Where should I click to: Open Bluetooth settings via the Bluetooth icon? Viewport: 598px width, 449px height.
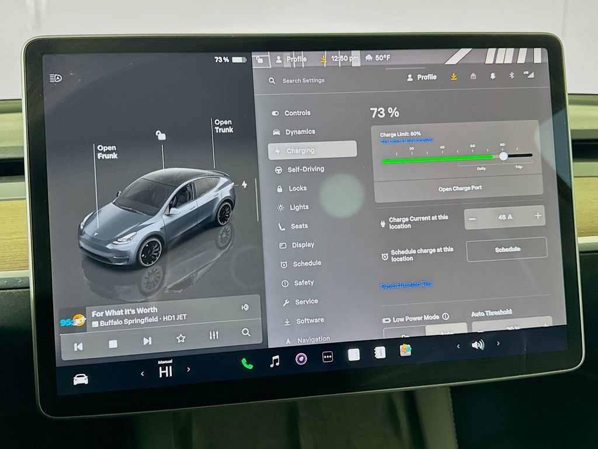[512, 75]
